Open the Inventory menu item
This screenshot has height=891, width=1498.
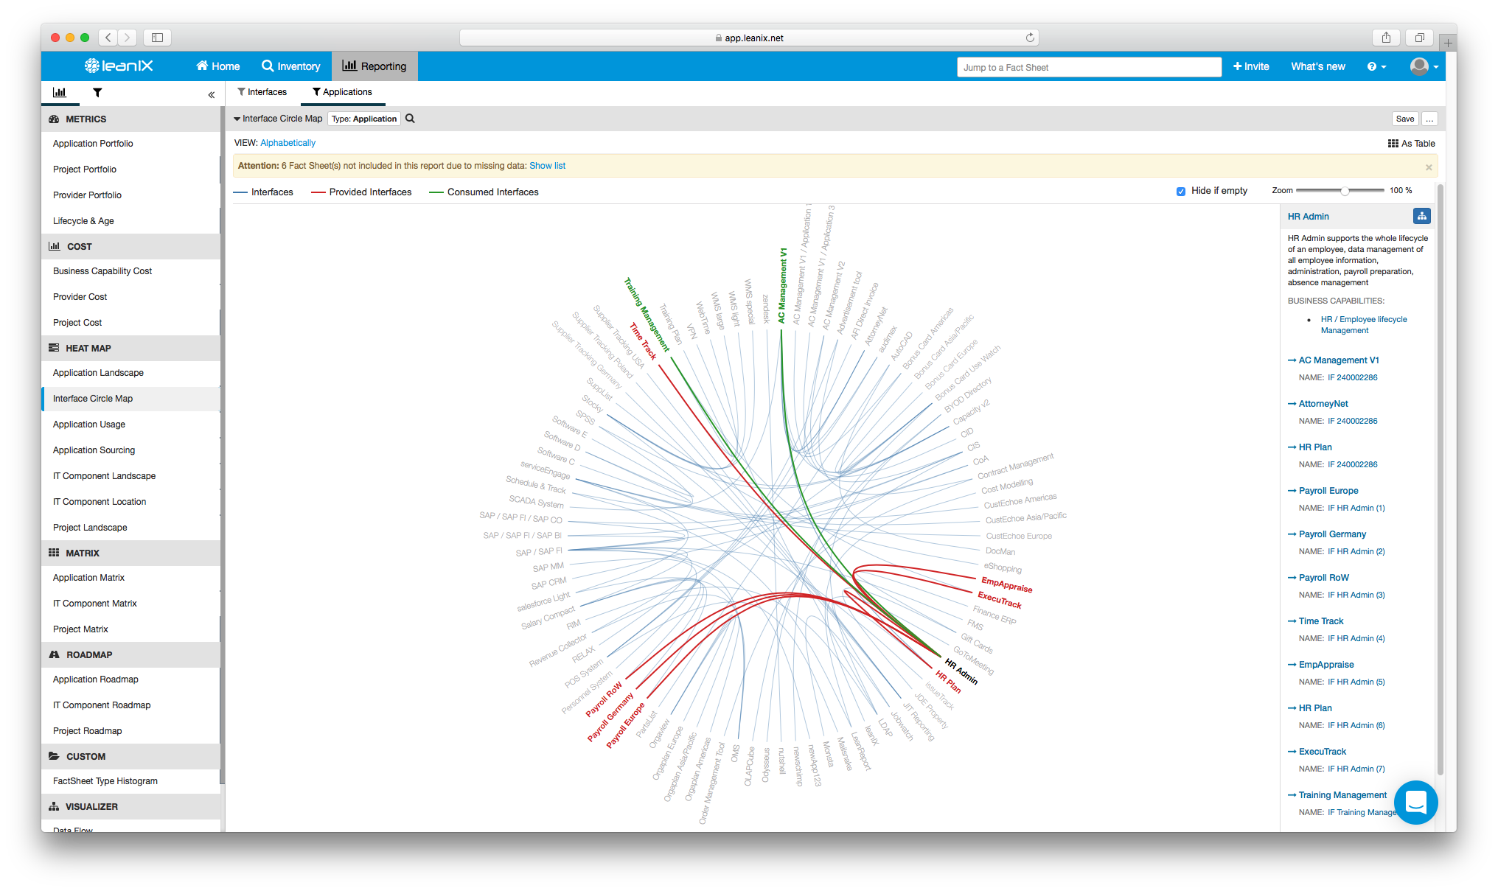pos(291,66)
